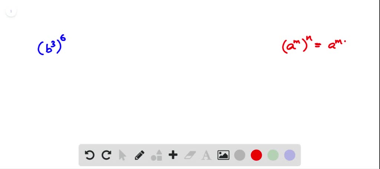Viewport: 380px width, 169px height.
Task: Undo the last stroke
Action: pos(90,155)
